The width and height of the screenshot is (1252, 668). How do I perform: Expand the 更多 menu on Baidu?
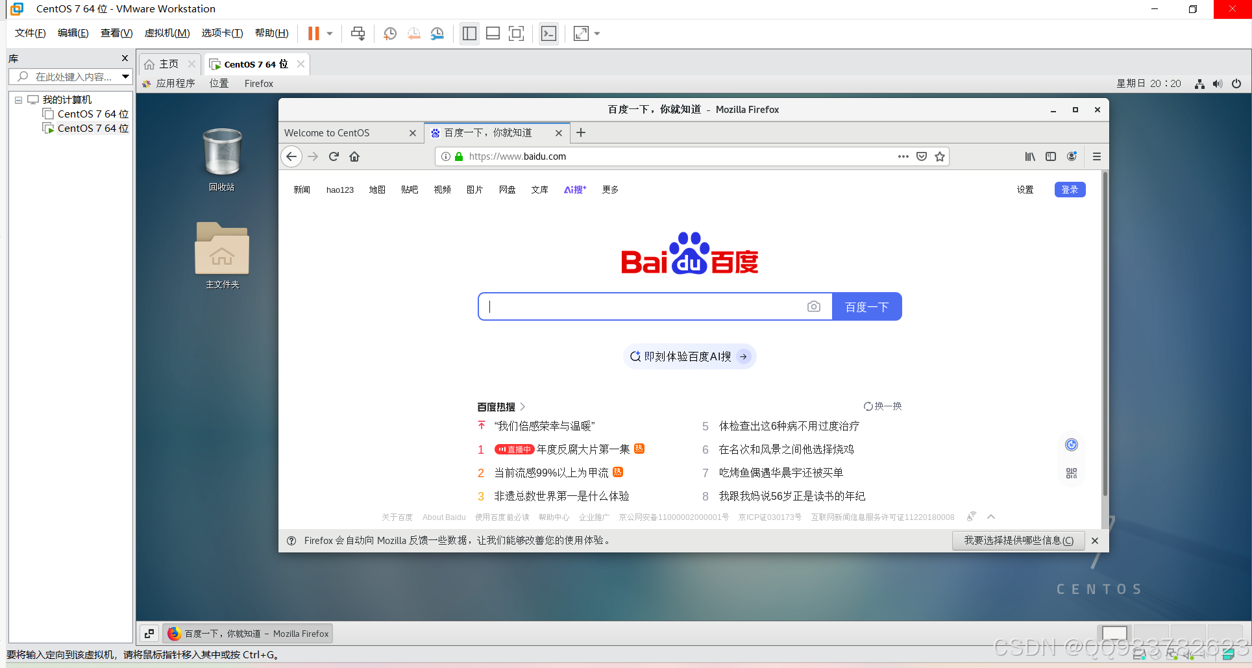click(x=610, y=190)
